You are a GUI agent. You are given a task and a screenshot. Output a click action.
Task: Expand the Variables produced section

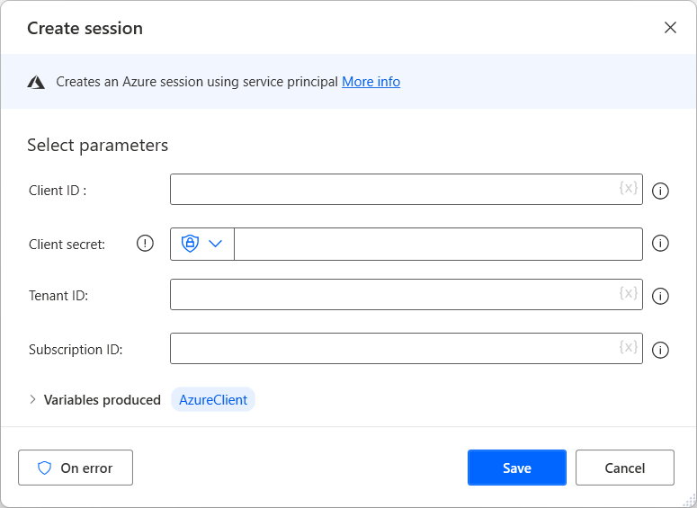click(x=32, y=399)
